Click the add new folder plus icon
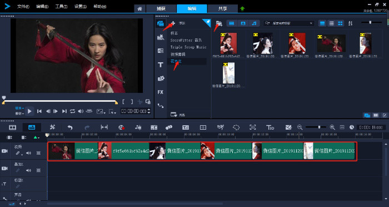Image resolution: width=389 pixels, height=207 pixels. click(x=173, y=23)
